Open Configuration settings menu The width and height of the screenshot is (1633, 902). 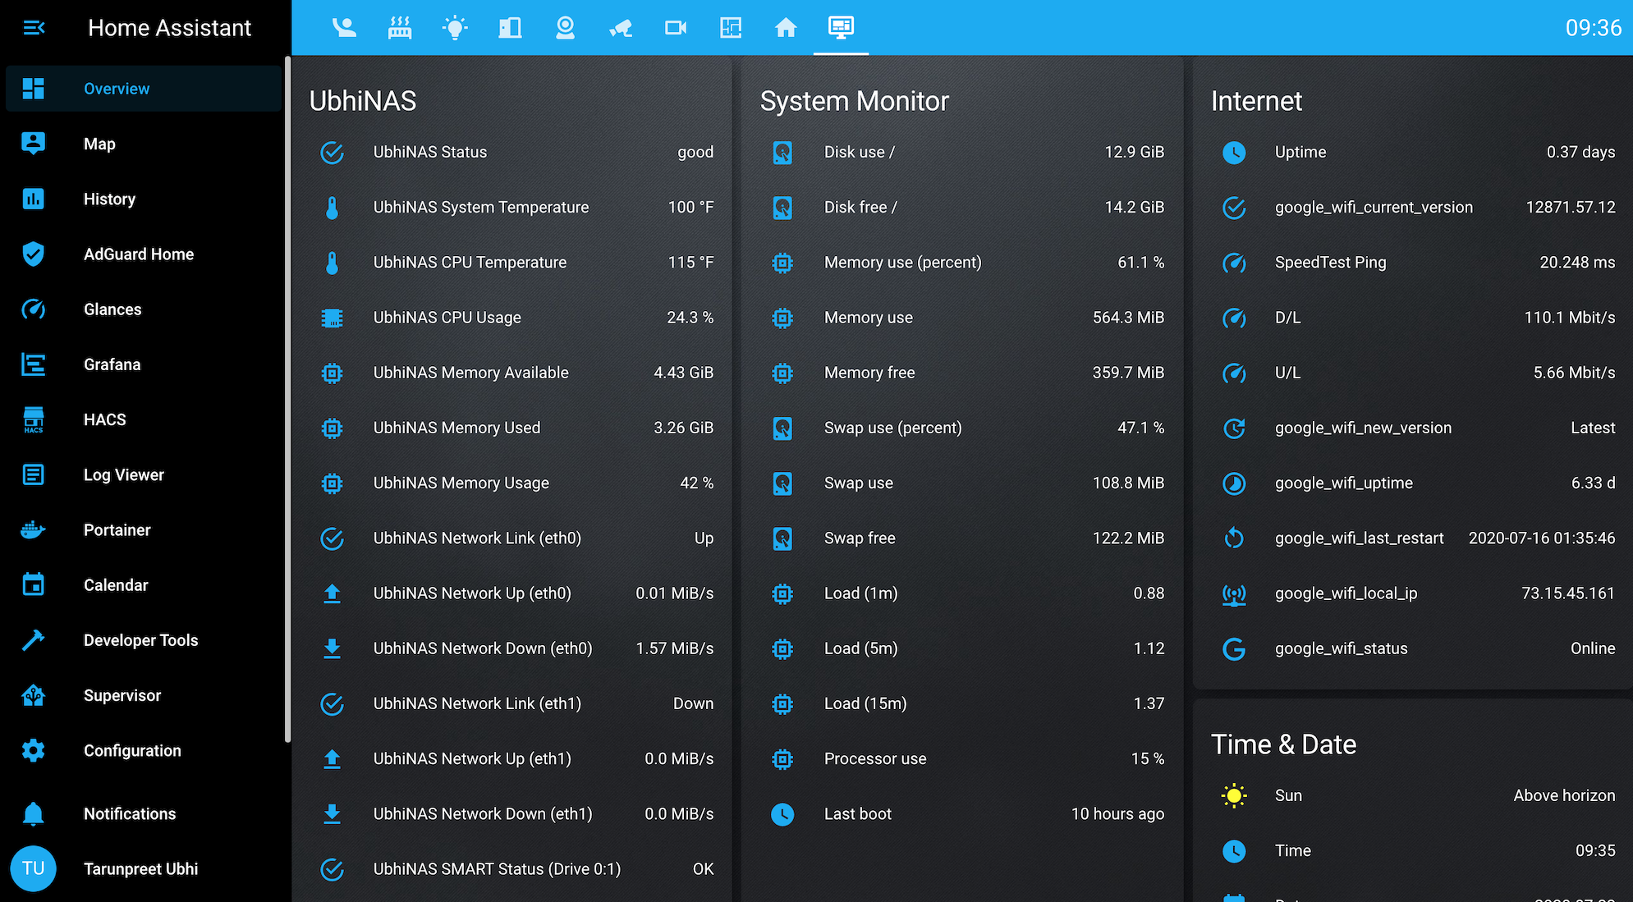click(132, 750)
